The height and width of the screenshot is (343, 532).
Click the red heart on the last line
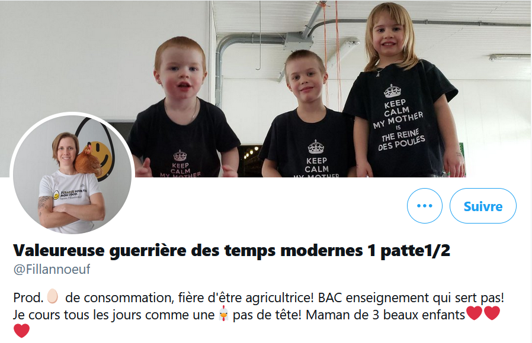(x=22, y=331)
